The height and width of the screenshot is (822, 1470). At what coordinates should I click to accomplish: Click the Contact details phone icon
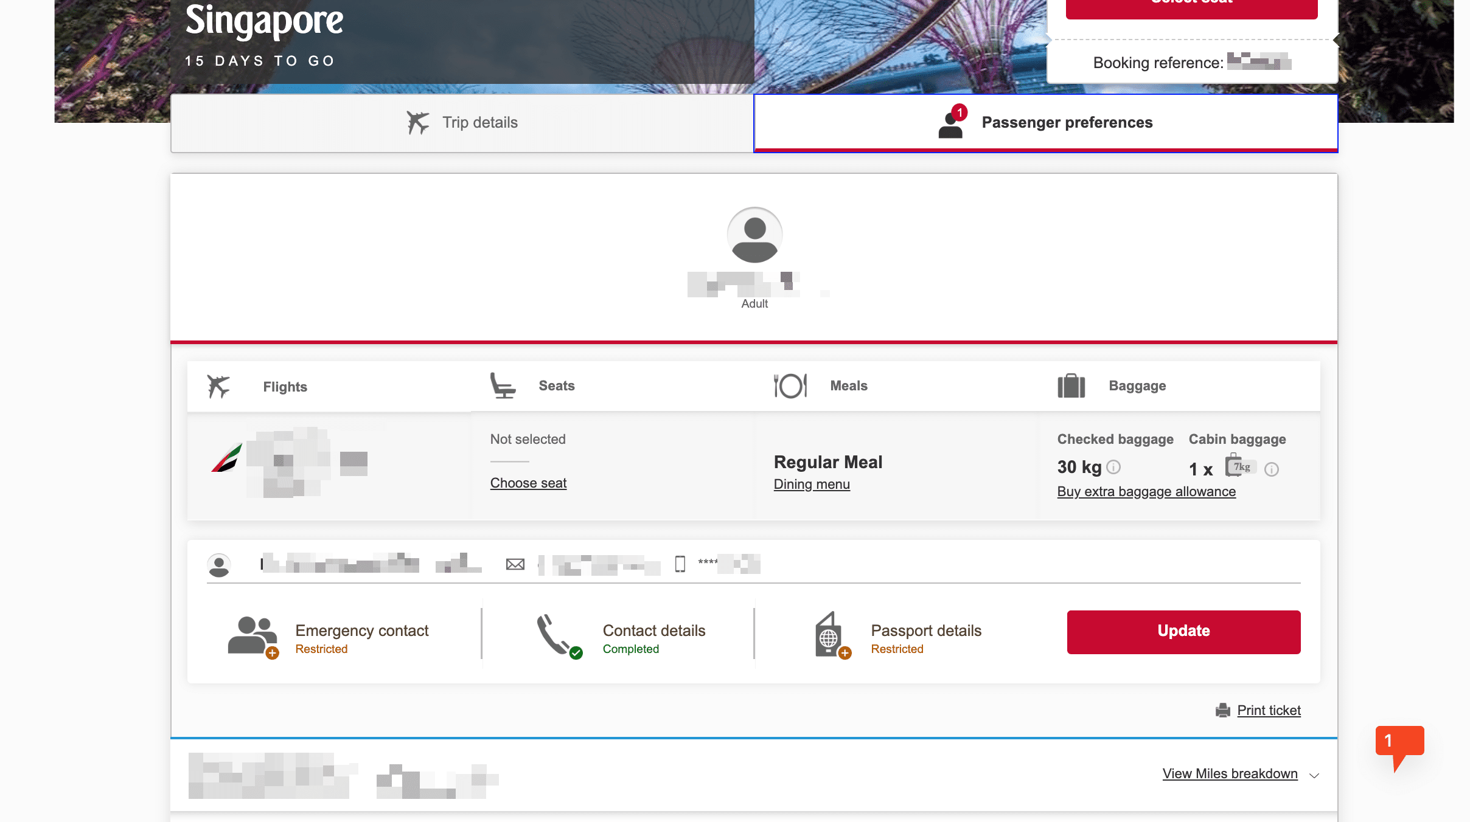560,637
